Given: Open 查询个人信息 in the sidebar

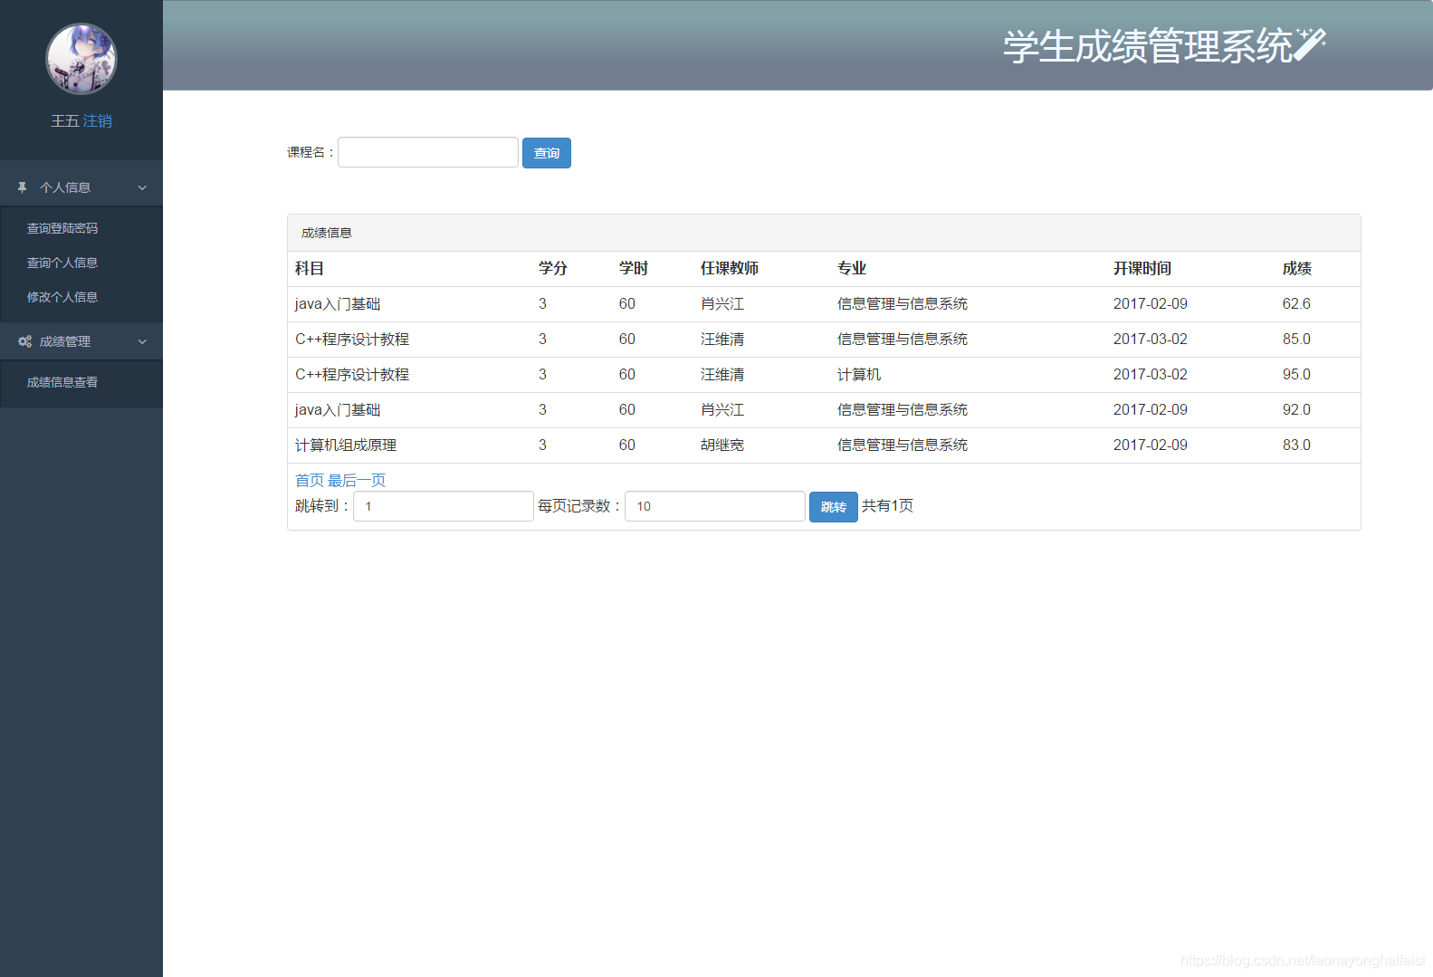Looking at the screenshot, I should tap(62, 263).
